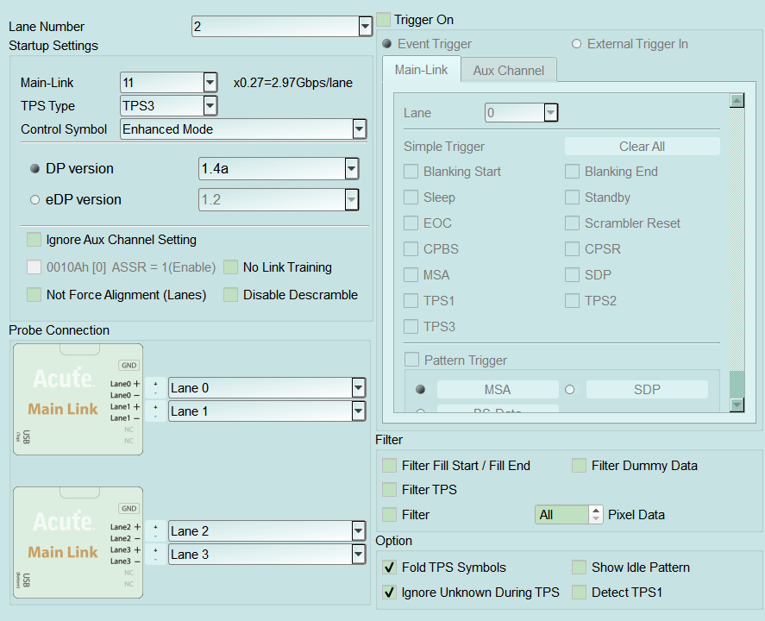Image resolution: width=765 pixels, height=621 pixels.
Task: Open the Lane 0 probe dropdown
Action: 359,388
